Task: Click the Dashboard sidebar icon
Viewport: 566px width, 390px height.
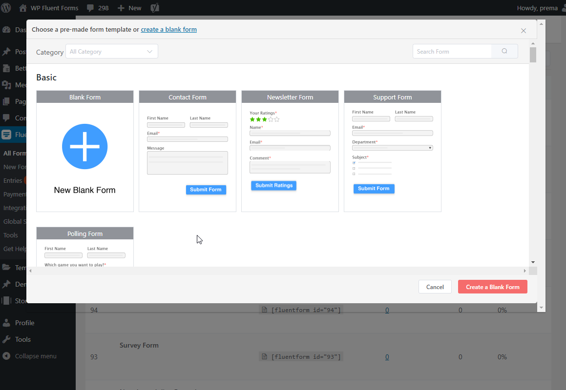Action: (x=6, y=30)
